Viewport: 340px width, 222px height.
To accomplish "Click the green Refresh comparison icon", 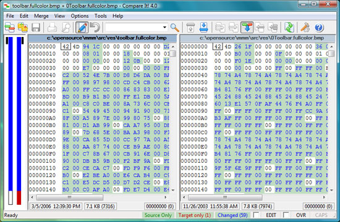I will tap(289, 28).
